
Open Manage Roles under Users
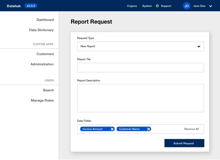pyautogui.click(x=42, y=101)
